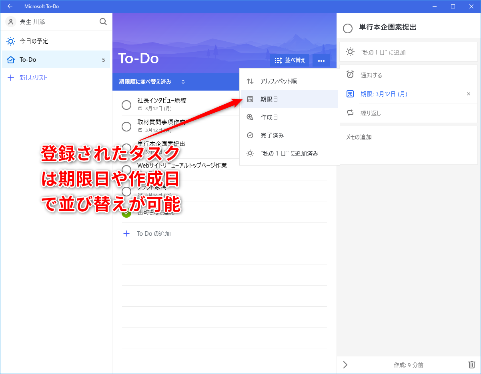Screen dimensions: 481x374
Task: Sort by 完了済み
Action: pos(289,135)
